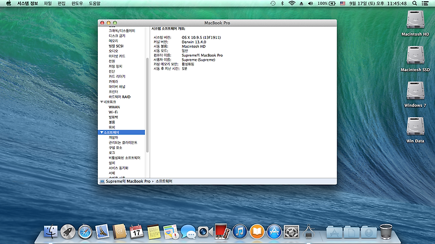The height and width of the screenshot is (244, 435).
Task: Click date and time in menu bar
Action: 378,4
